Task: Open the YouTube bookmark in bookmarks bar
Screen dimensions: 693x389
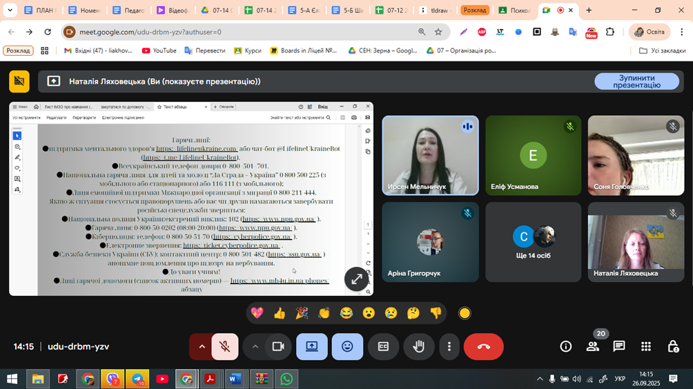Action: pyautogui.click(x=159, y=50)
